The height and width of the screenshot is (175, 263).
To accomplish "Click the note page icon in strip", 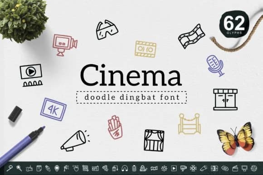I will 39,168.
